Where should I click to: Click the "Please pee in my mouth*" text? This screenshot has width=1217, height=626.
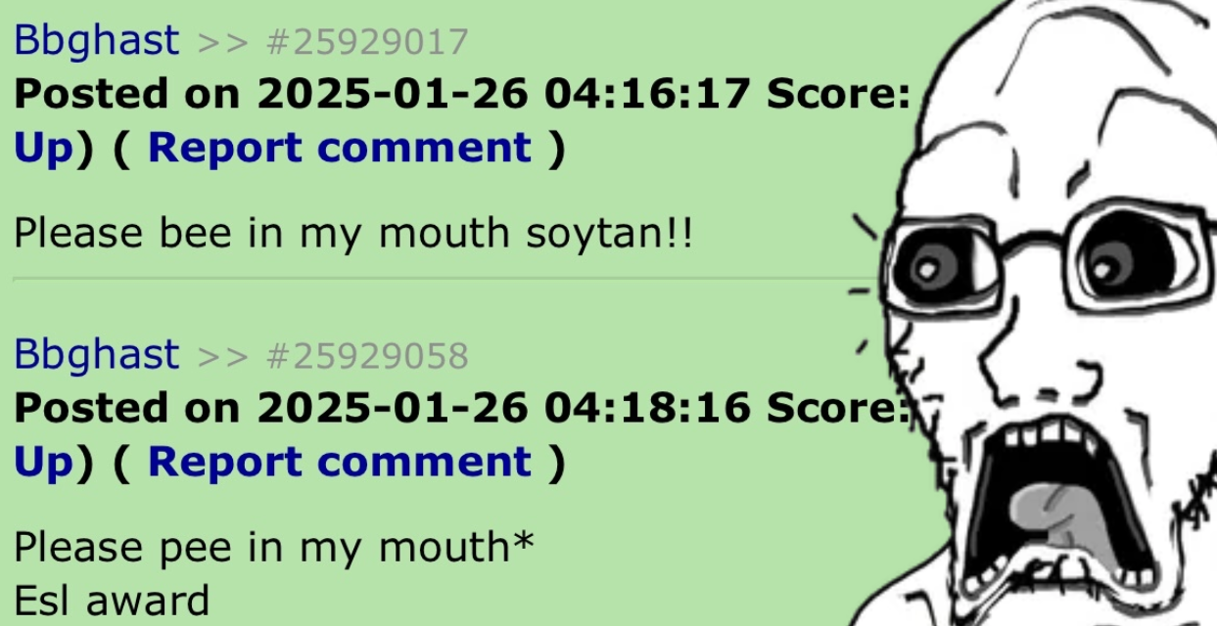[x=273, y=548]
